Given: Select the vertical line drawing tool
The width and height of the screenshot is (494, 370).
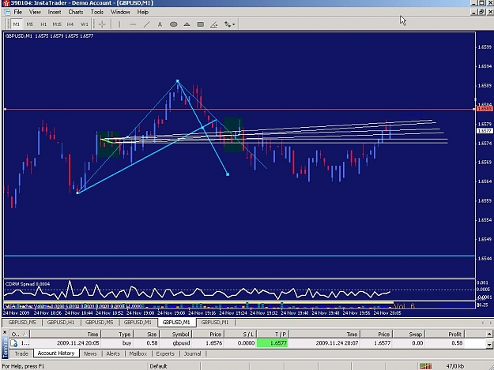Looking at the screenshot, I should pos(119,24).
